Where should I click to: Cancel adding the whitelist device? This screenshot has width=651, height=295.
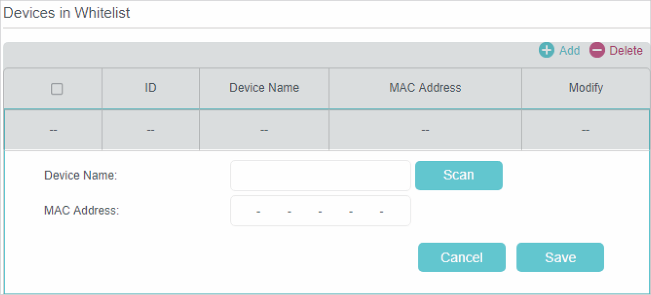pos(462,258)
